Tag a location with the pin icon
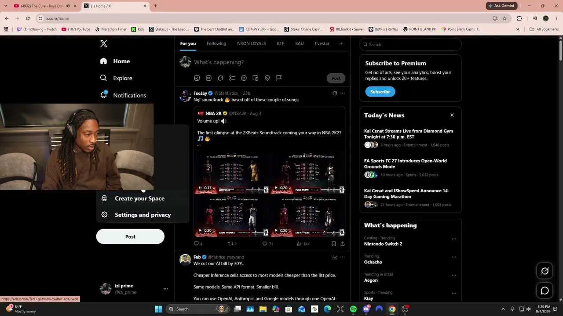Image resolution: width=563 pixels, height=316 pixels. (267, 78)
